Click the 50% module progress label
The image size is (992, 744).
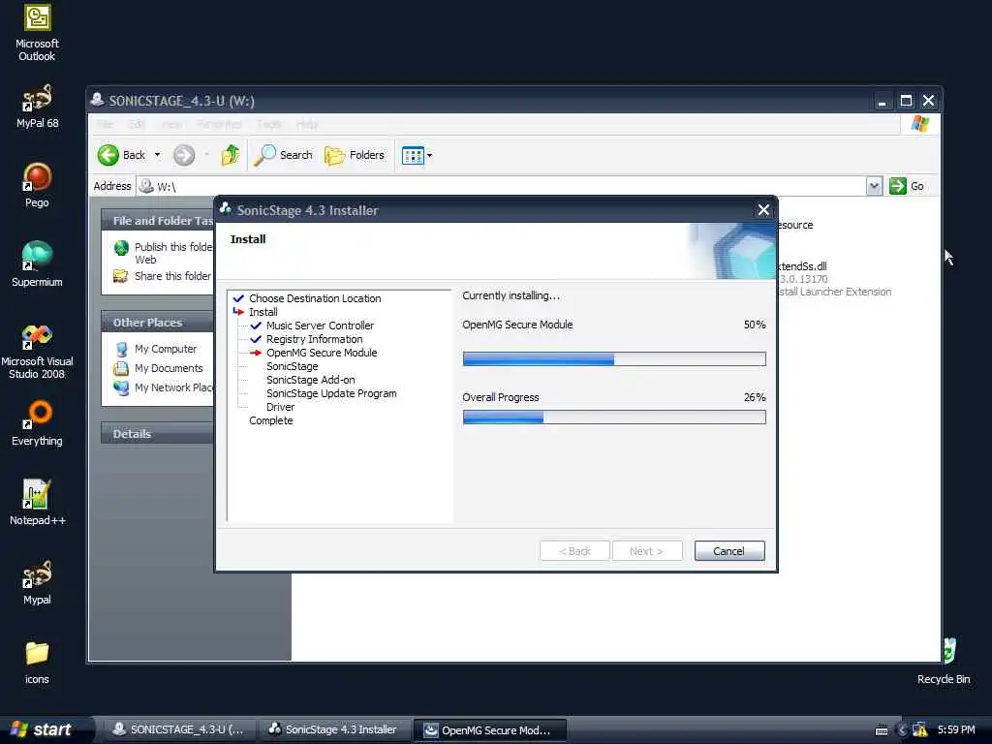754,325
